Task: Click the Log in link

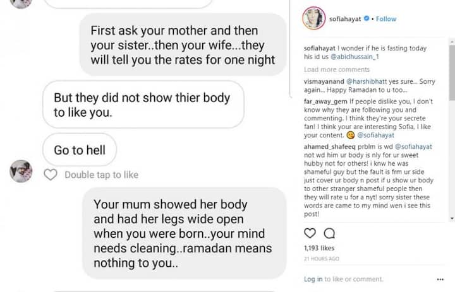Action: click(313, 279)
